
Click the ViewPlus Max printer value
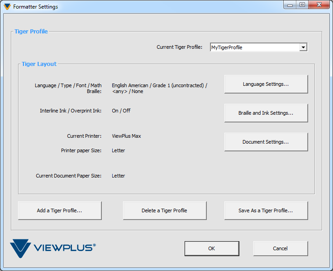[x=126, y=136]
